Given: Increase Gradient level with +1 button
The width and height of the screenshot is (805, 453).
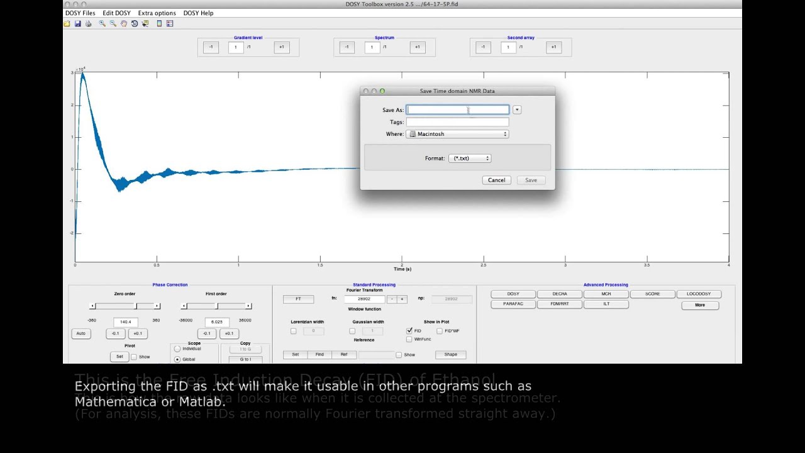Looking at the screenshot, I should tap(281, 47).
